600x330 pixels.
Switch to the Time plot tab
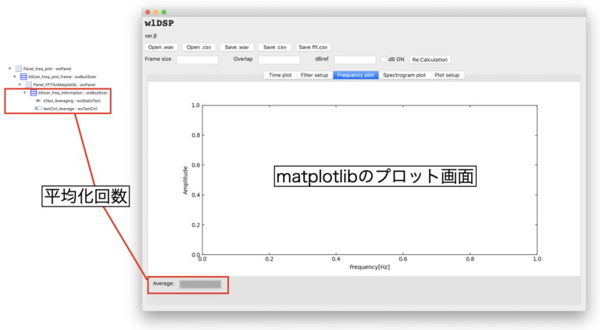tap(280, 75)
